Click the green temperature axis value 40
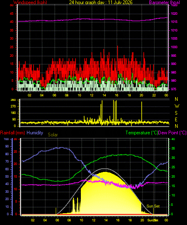Viewport: 187px width, 225px height. point(173,139)
